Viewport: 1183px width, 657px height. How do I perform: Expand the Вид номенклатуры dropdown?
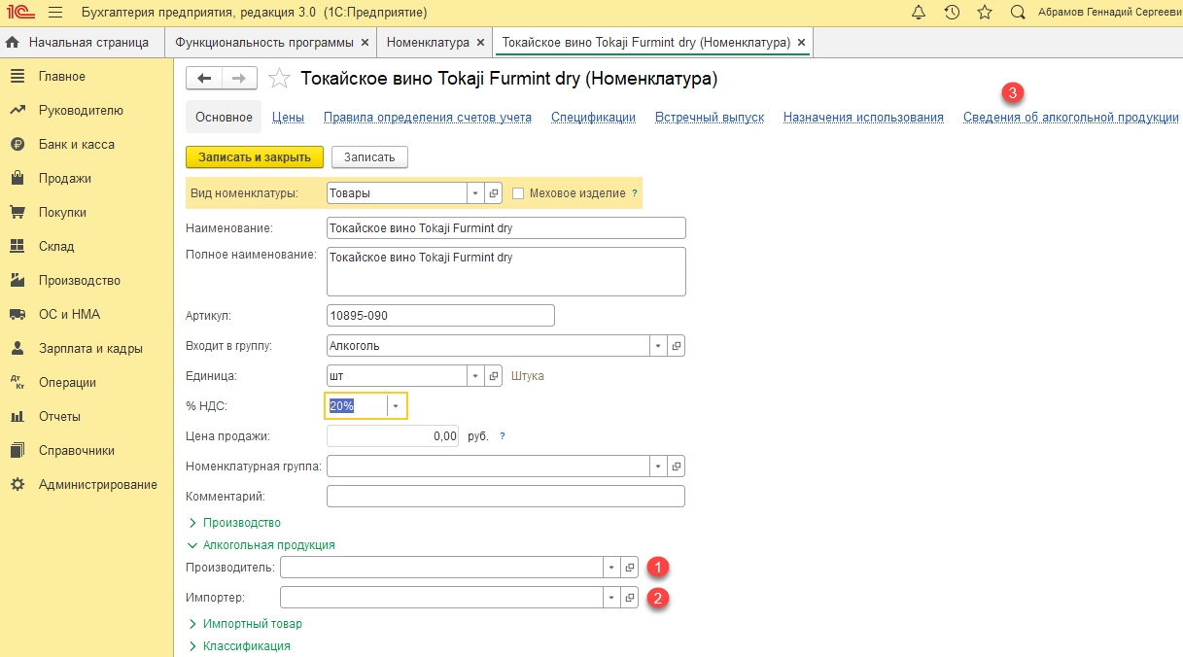475,193
